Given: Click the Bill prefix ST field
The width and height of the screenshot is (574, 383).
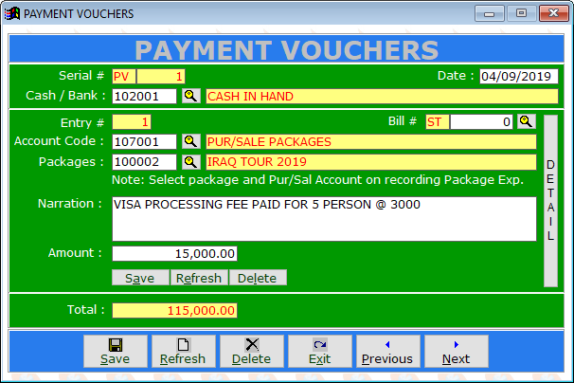Looking at the screenshot, I should coord(438,121).
